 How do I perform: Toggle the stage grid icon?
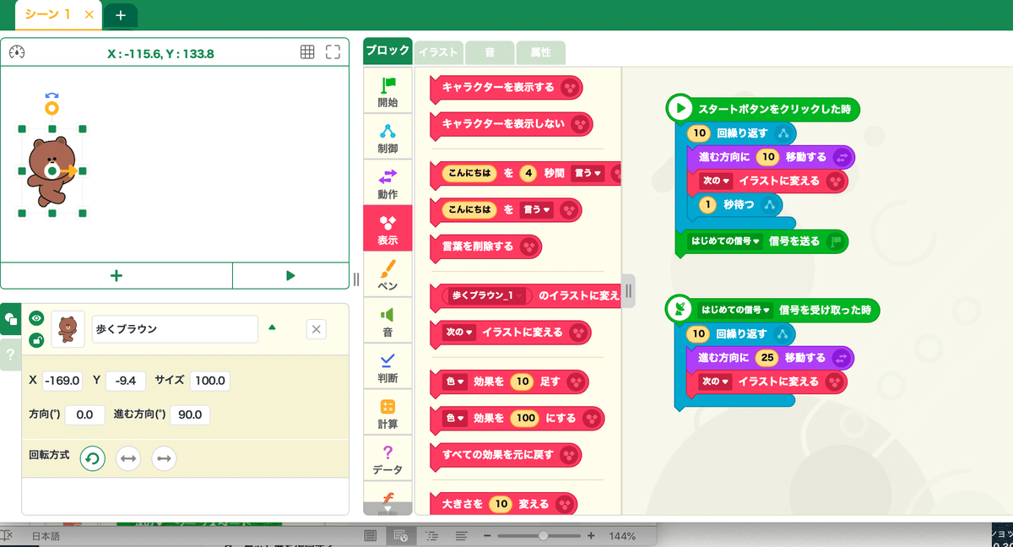[x=307, y=52]
